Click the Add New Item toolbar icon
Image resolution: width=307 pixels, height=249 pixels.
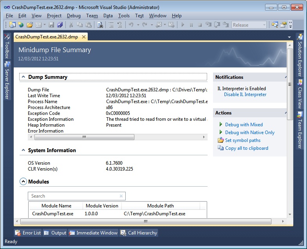[38, 25]
